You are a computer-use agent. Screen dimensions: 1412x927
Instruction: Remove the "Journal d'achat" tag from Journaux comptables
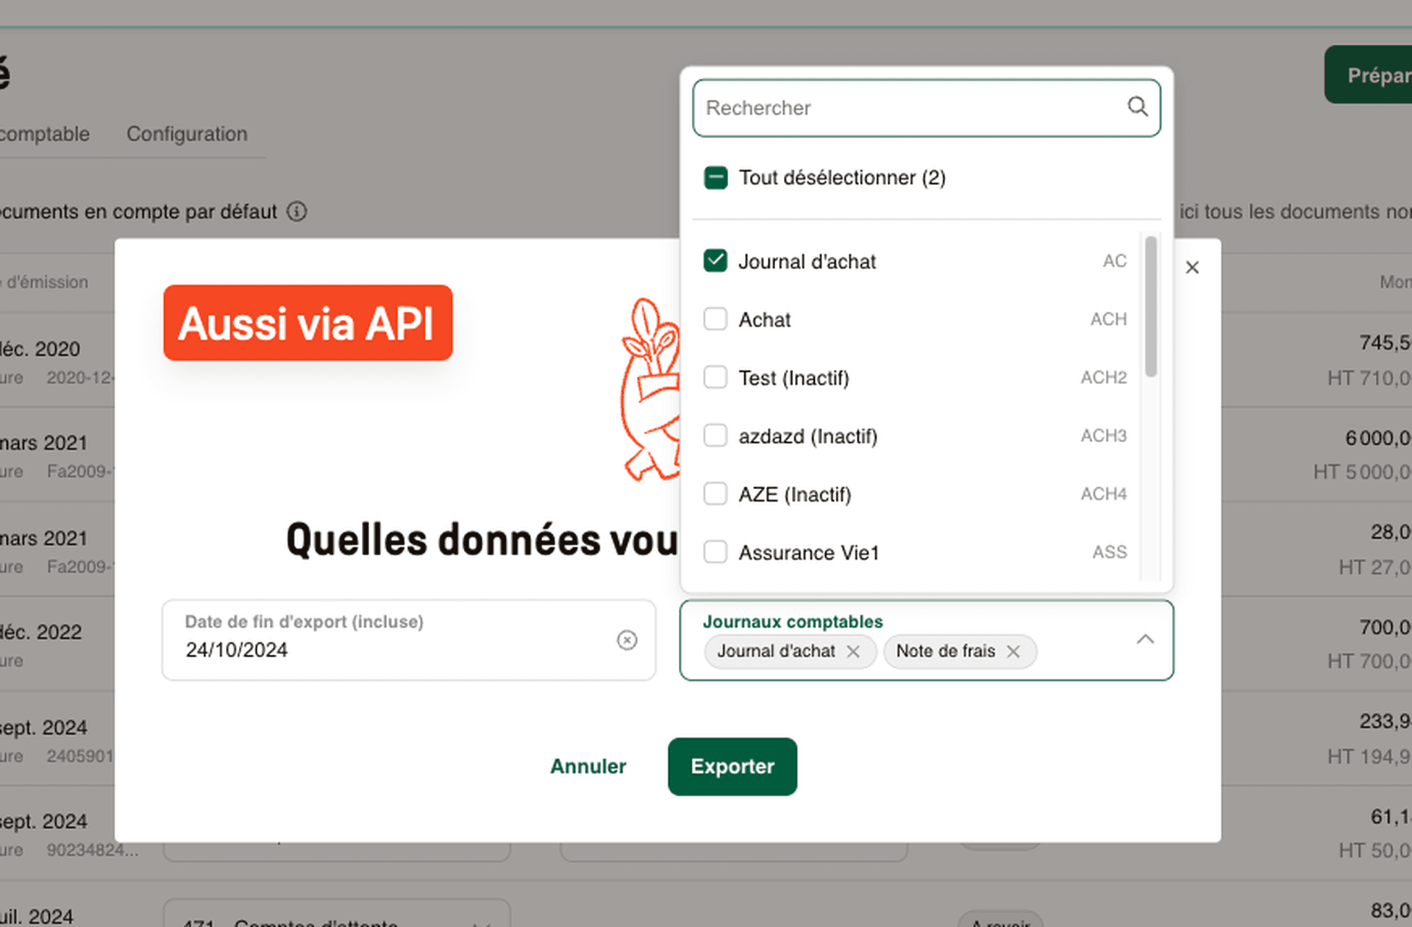point(854,651)
